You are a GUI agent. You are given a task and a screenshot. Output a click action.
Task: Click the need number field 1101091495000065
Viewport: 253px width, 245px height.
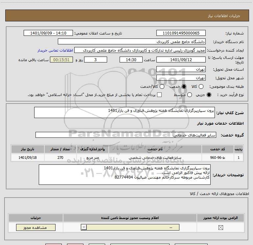(181, 33)
